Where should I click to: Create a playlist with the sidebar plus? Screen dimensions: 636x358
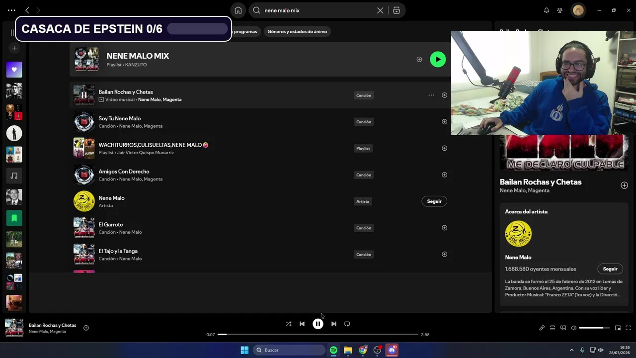coord(14,48)
